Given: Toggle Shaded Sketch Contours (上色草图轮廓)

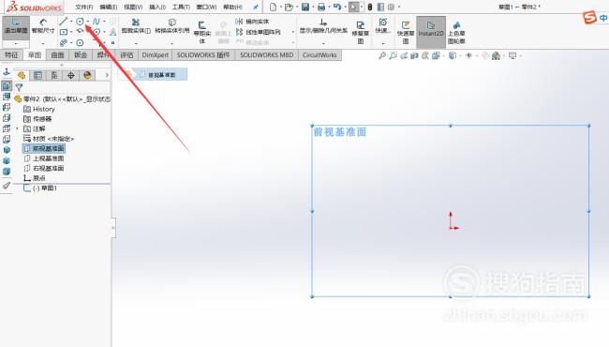Looking at the screenshot, I should 456,32.
